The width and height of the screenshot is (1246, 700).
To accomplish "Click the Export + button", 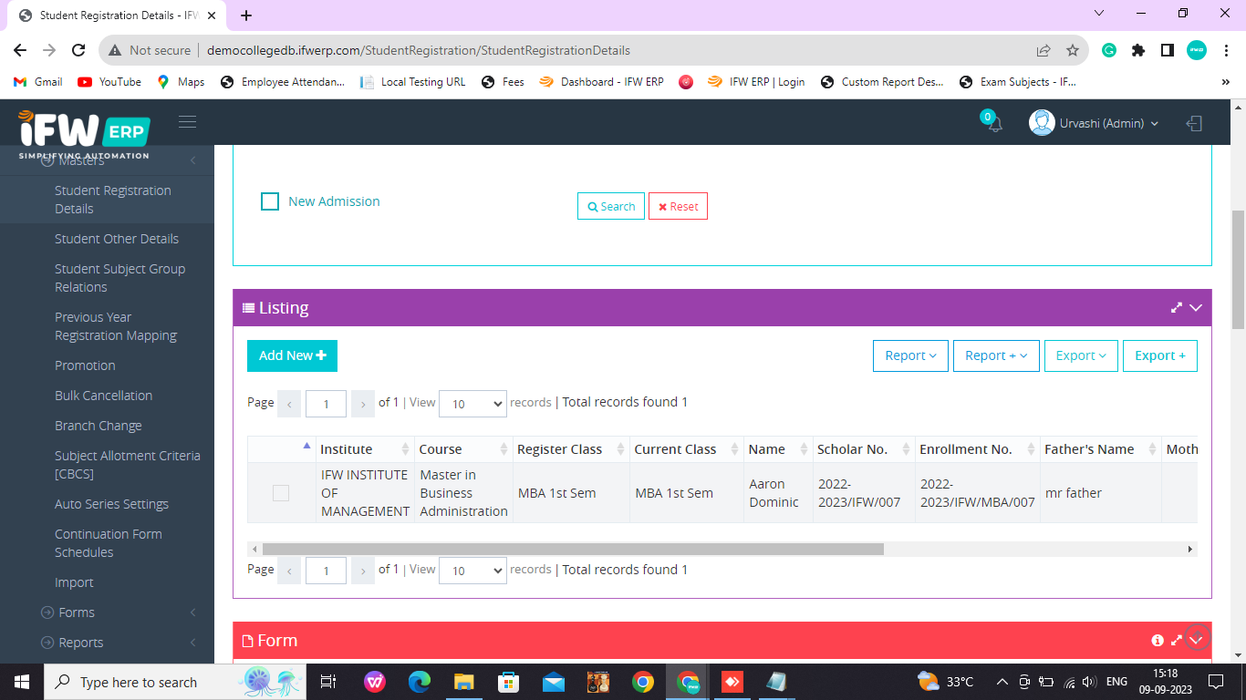I will coord(1160,355).
